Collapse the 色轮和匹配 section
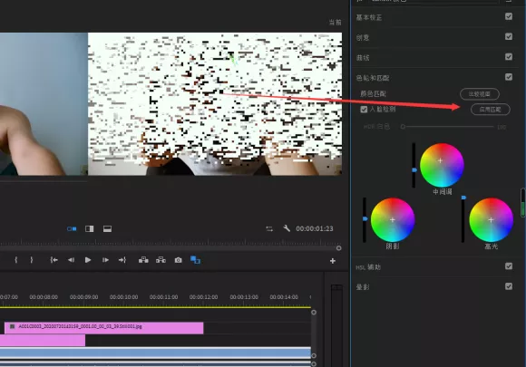 (x=373, y=78)
